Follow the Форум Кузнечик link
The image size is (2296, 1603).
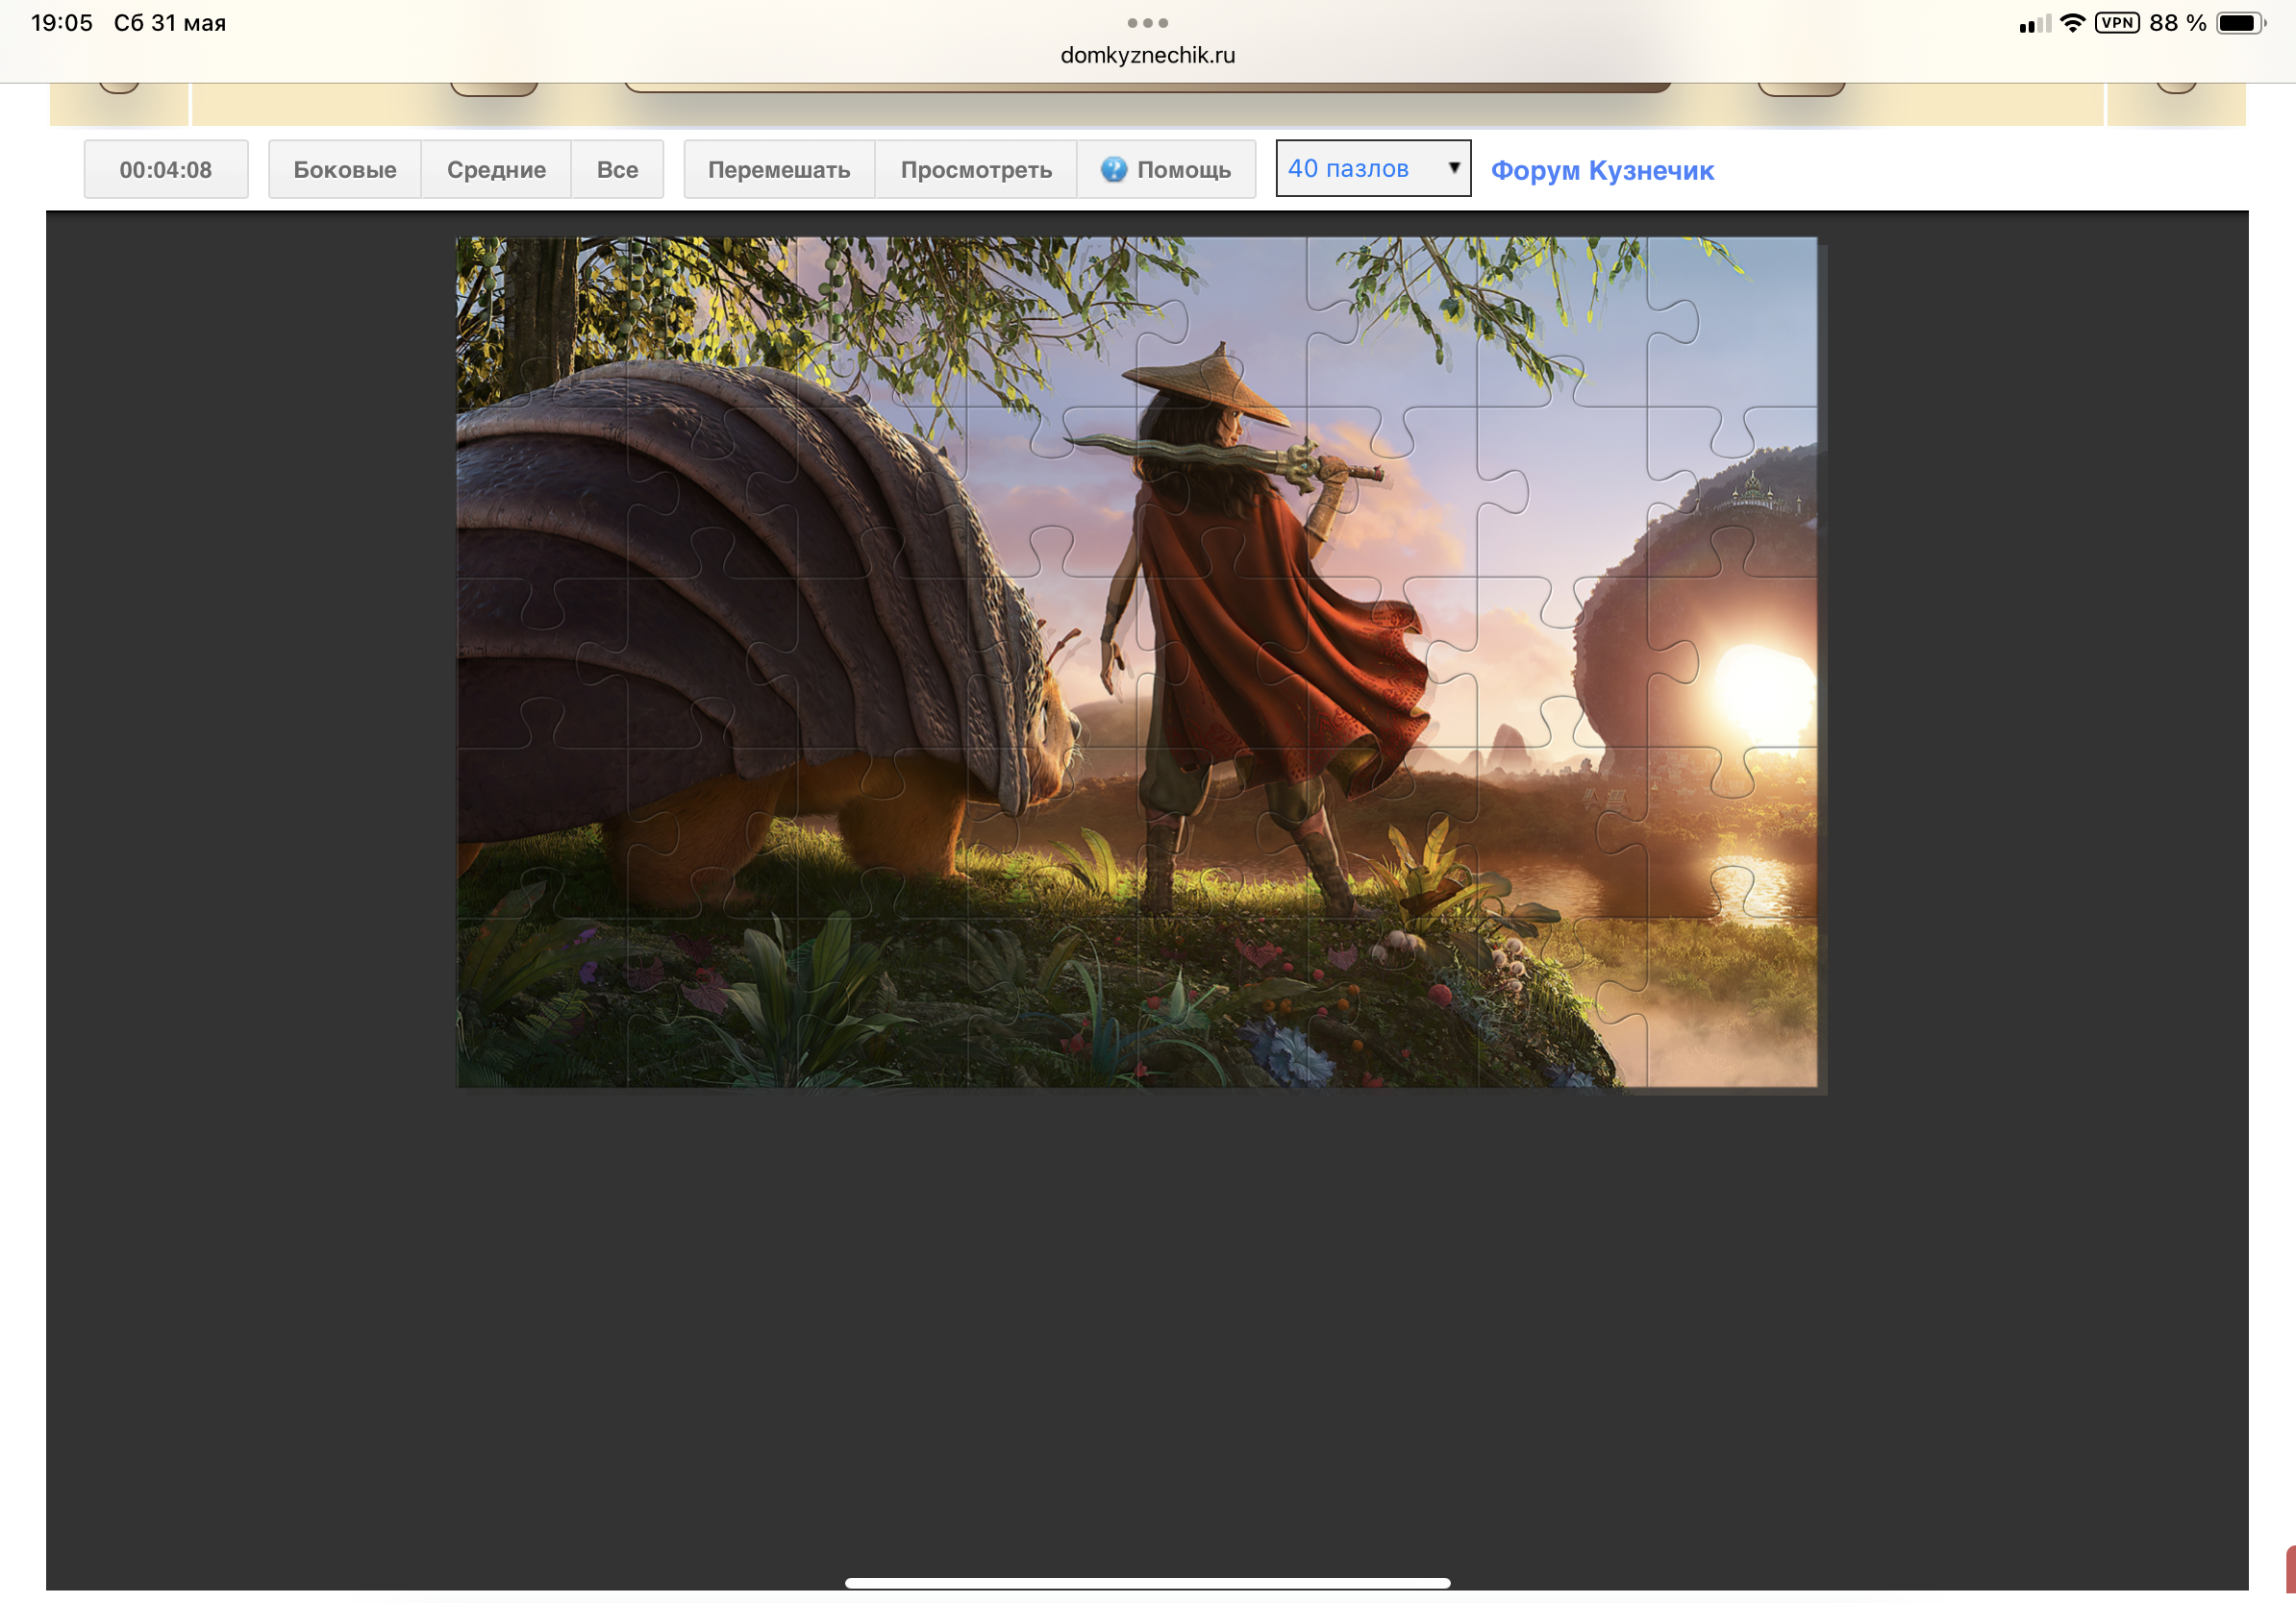[x=1602, y=171]
